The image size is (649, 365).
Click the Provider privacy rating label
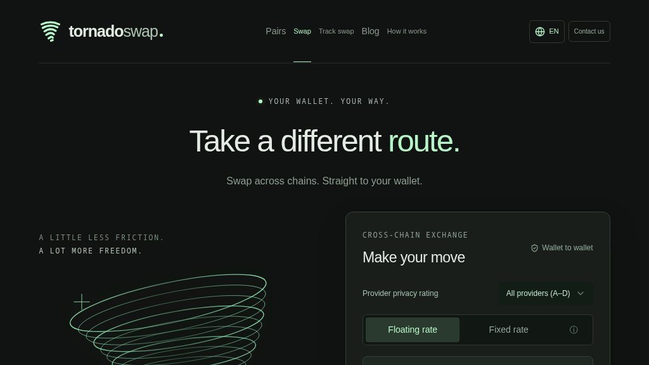(401, 293)
